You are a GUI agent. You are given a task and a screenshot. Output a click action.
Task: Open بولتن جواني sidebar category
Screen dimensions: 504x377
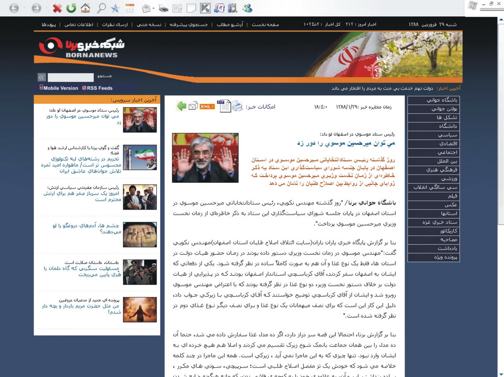click(433, 109)
